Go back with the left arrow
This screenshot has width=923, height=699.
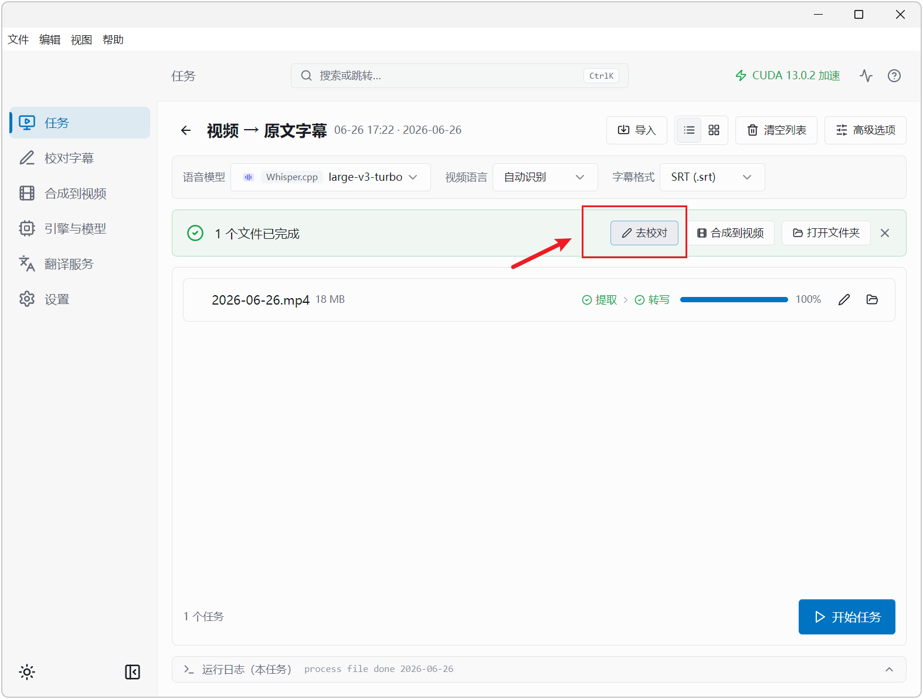tap(186, 130)
